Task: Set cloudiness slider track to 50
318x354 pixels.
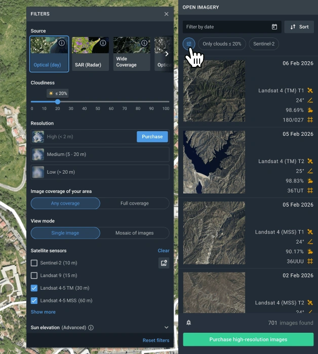Action: 98,102
